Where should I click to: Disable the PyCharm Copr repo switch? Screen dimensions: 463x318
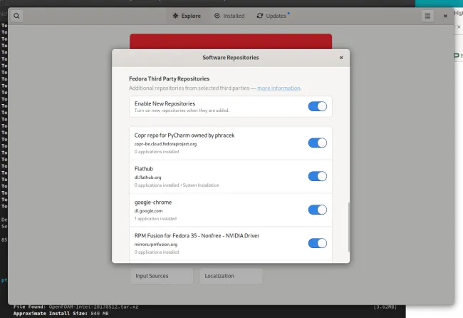[x=318, y=143]
